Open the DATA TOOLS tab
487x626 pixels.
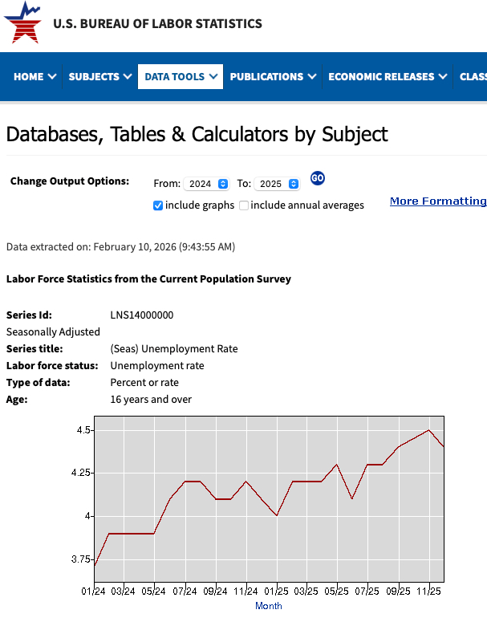pos(181,77)
